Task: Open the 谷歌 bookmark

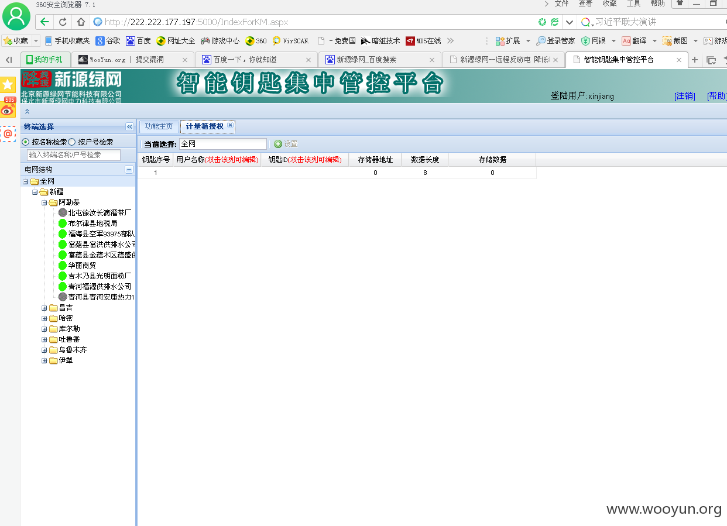Action: 108,41
